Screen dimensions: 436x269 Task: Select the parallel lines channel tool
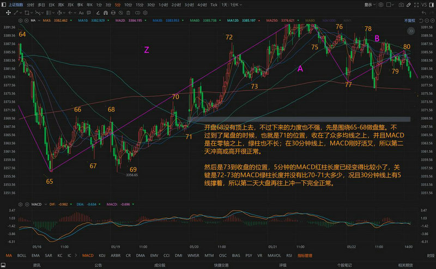click(49, 13)
